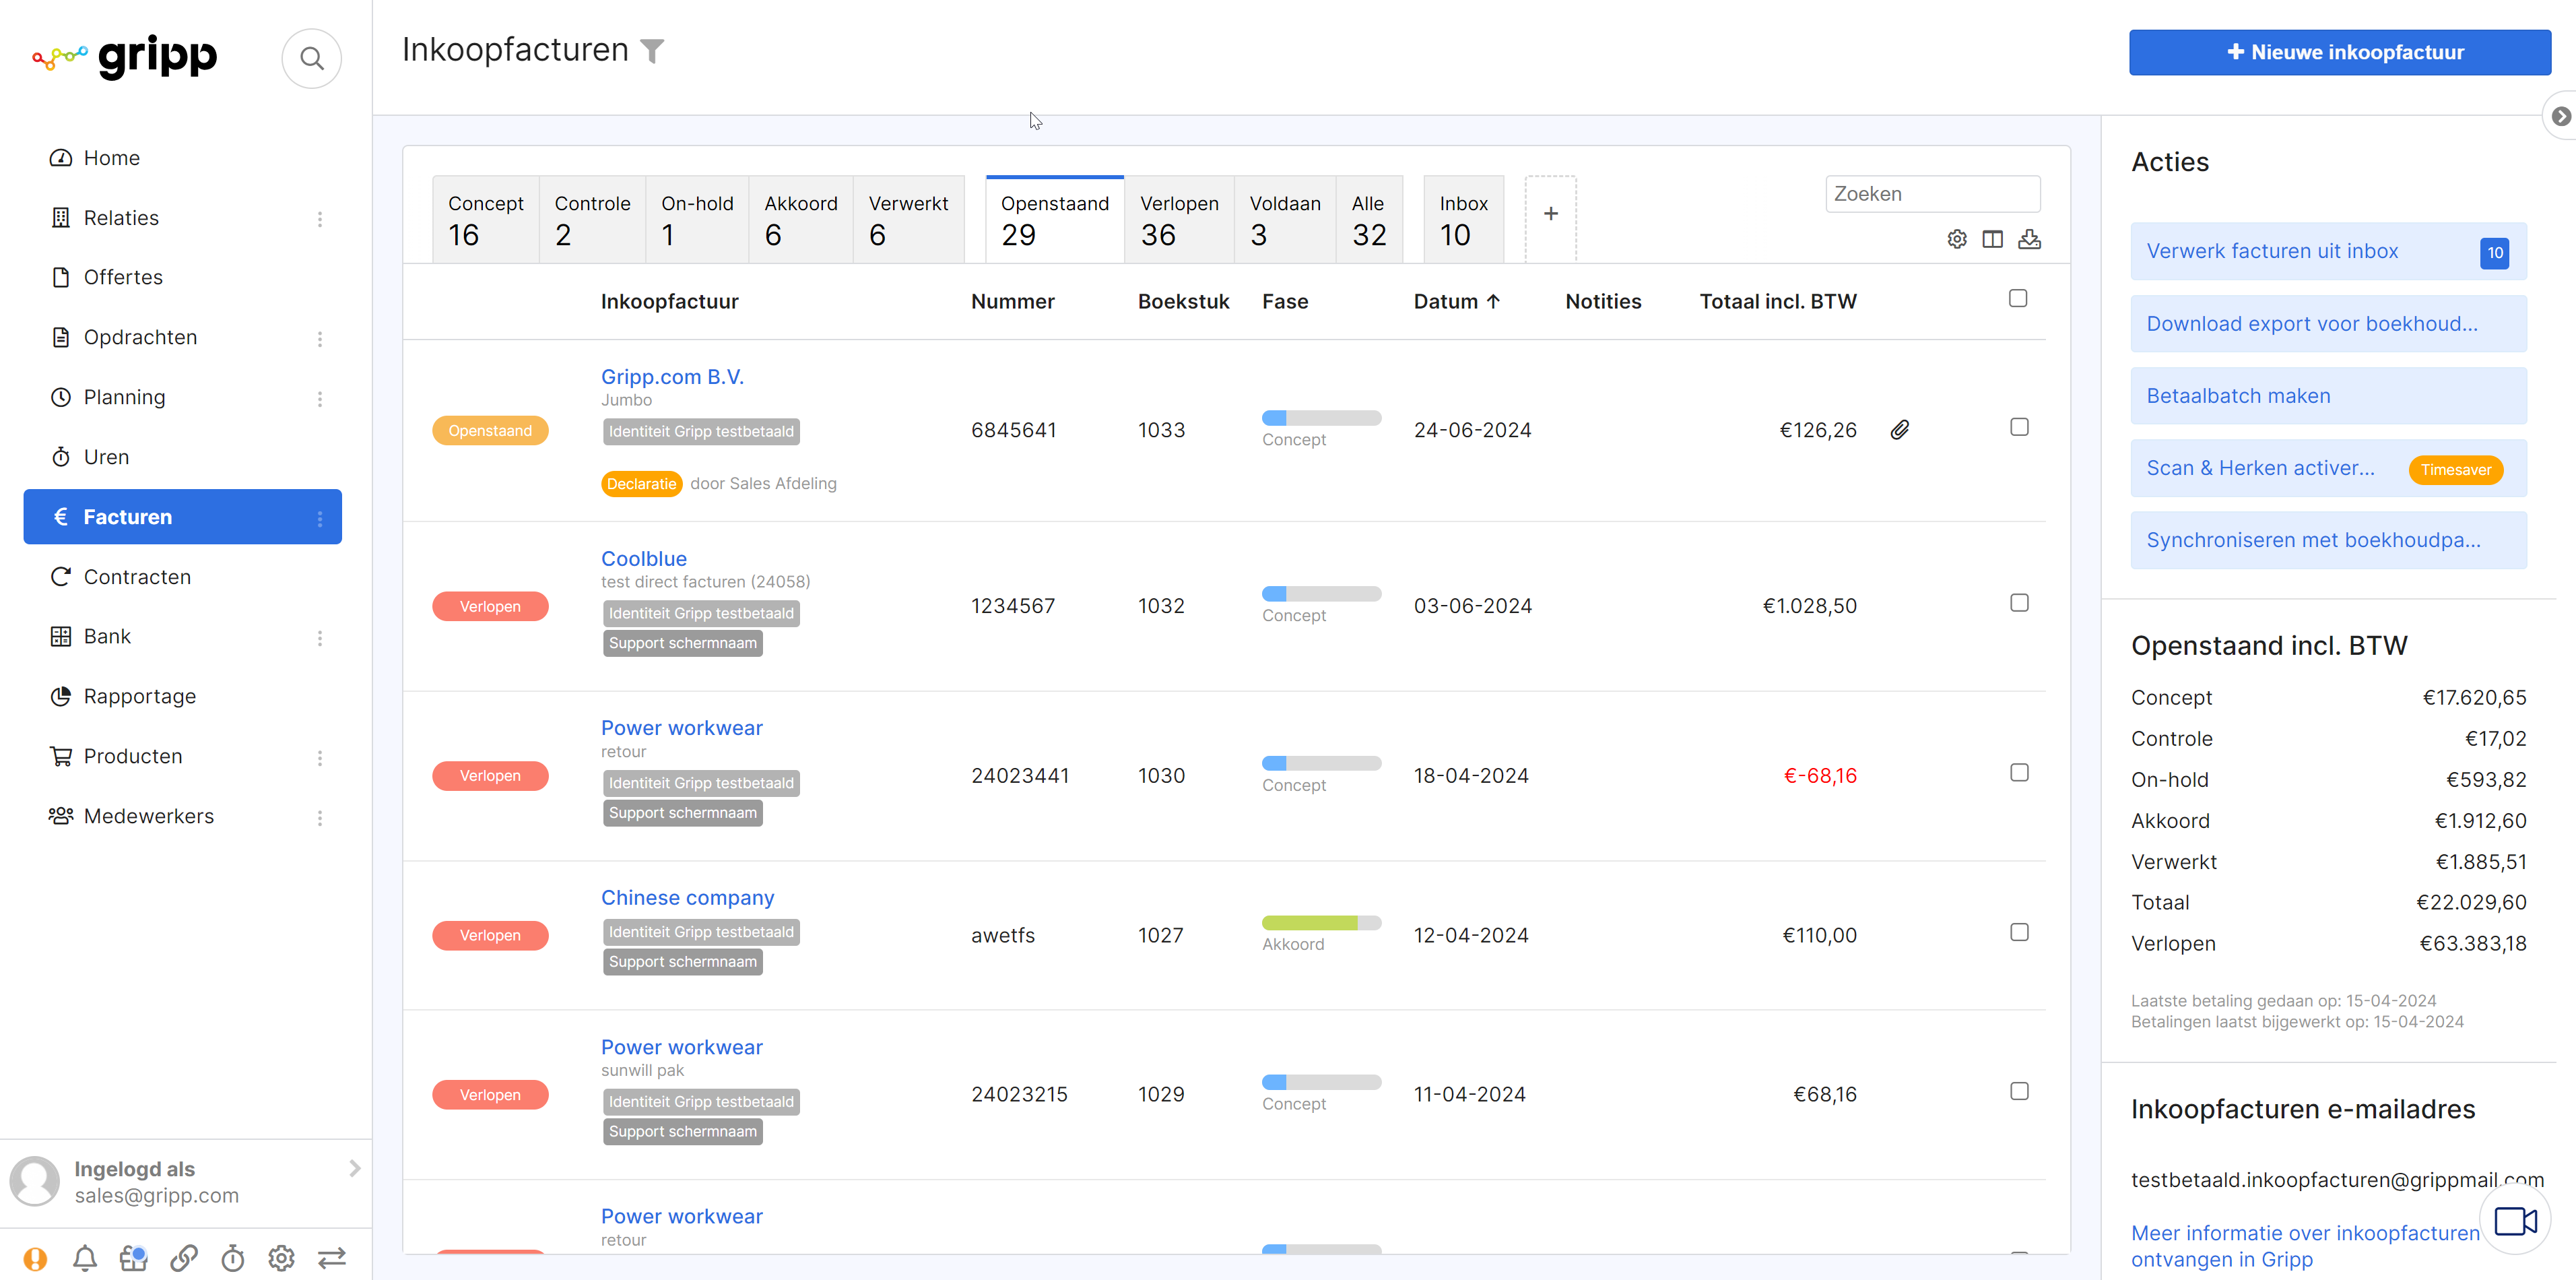Open Offertes in sidebar
This screenshot has height=1280, width=2576.
(123, 277)
